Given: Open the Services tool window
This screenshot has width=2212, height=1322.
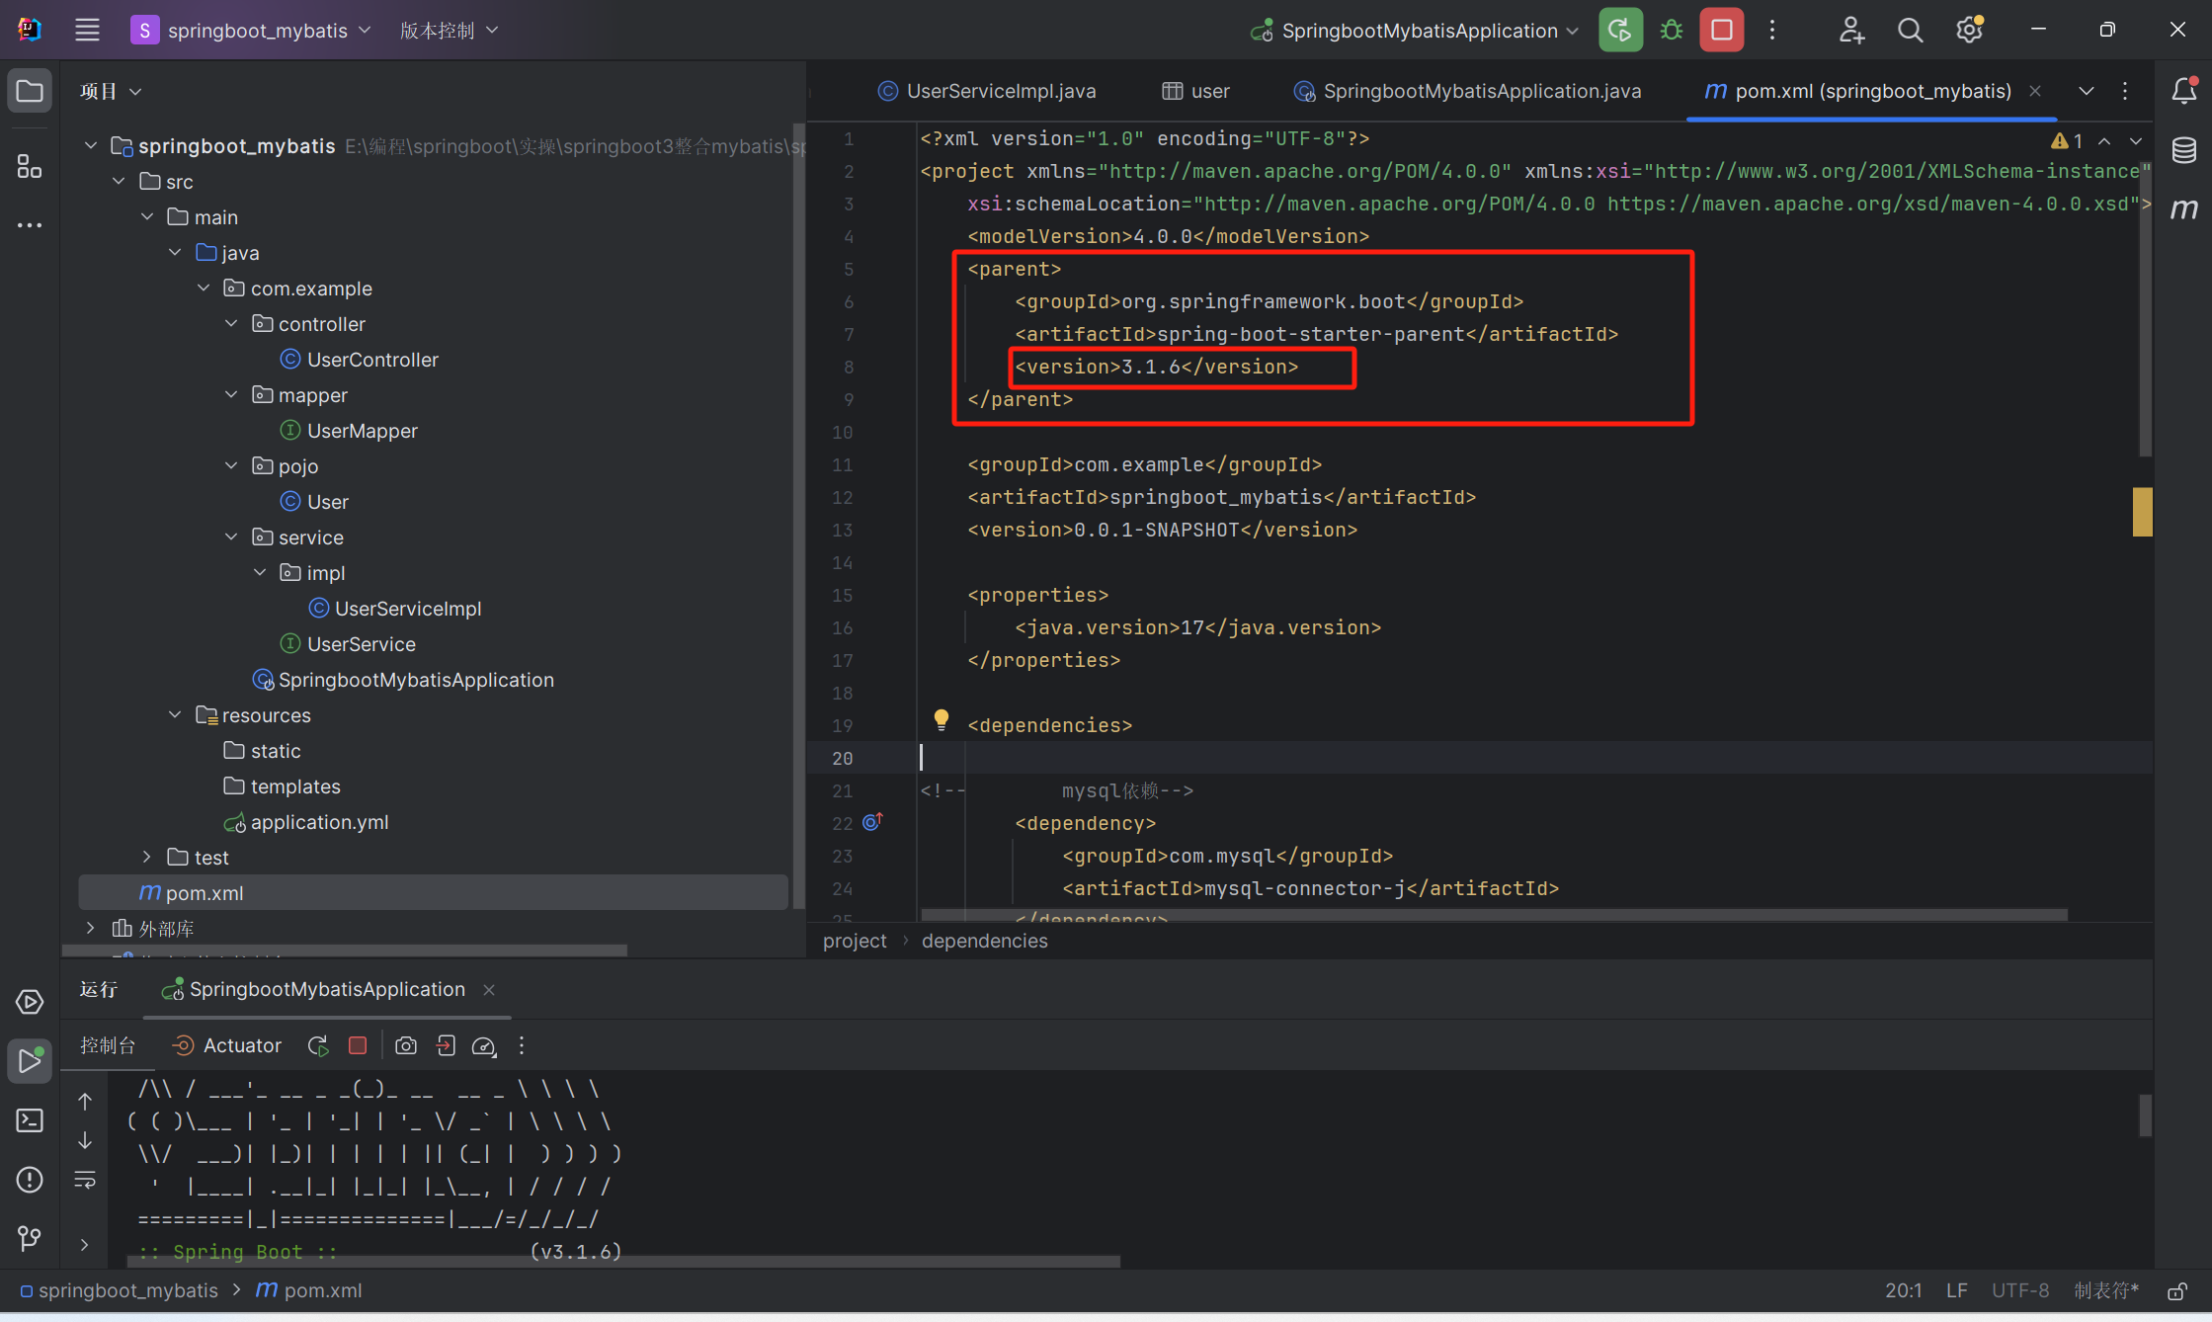Looking at the screenshot, I should pos(30,1002).
